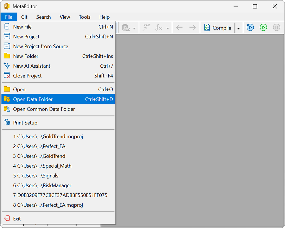Viewport: 285px width, 228px height.
Task: Open recent item 7 D0E8209F77C8CF37AD8BF550E51FF075
Action: tap(58, 195)
